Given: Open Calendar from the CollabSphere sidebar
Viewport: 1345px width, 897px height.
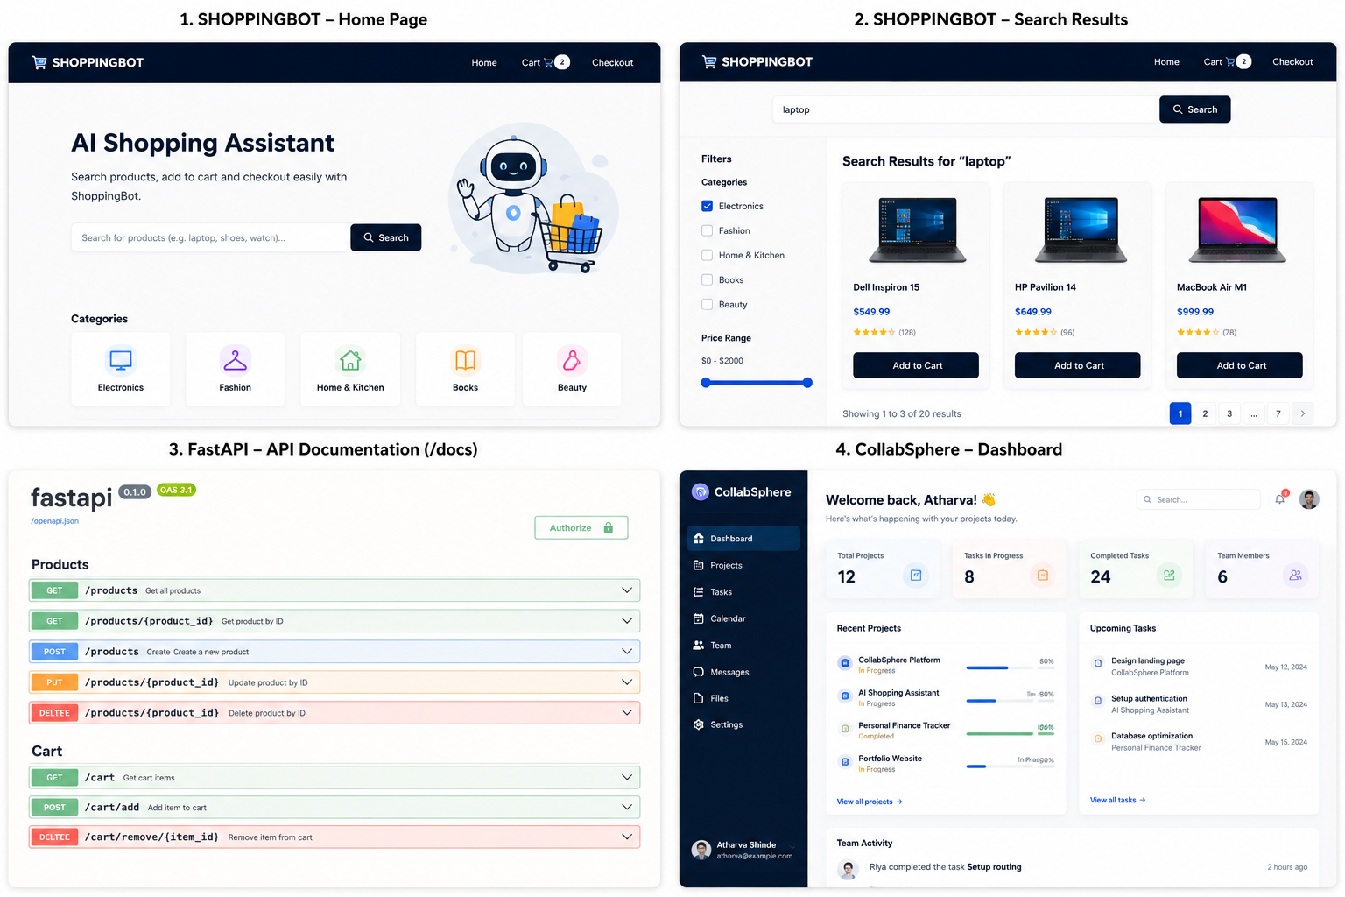Looking at the screenshot, I should coord(743,618).
